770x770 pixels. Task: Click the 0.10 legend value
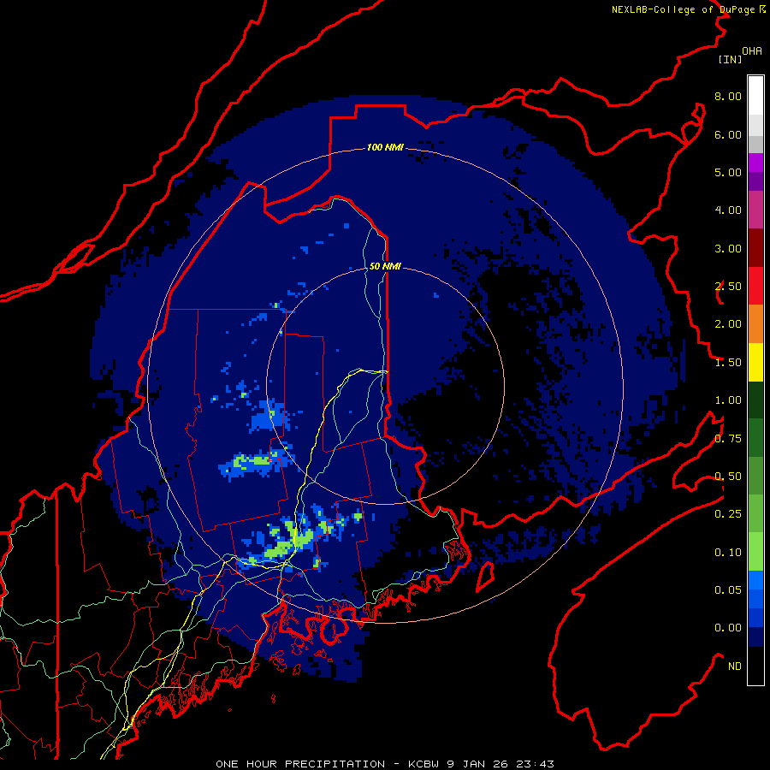point(728,553)
